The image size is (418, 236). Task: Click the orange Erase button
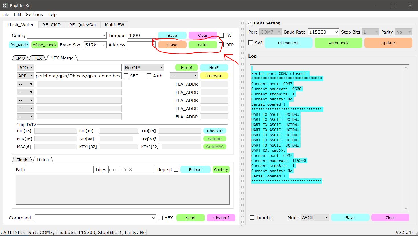point(172,45)
